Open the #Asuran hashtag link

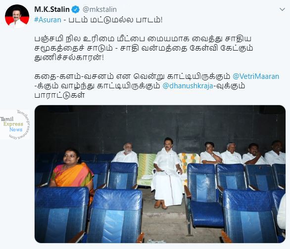(48, 20)
